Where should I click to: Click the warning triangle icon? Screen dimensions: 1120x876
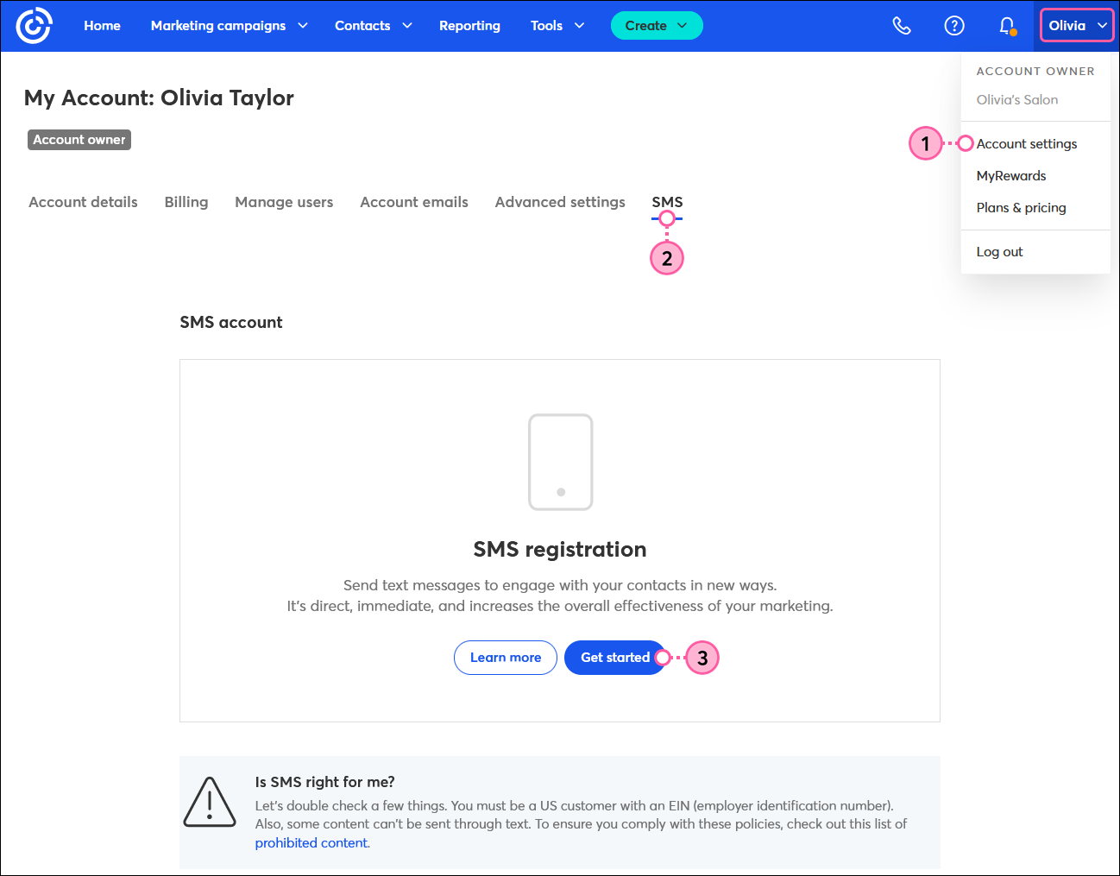tap(210, 802)
